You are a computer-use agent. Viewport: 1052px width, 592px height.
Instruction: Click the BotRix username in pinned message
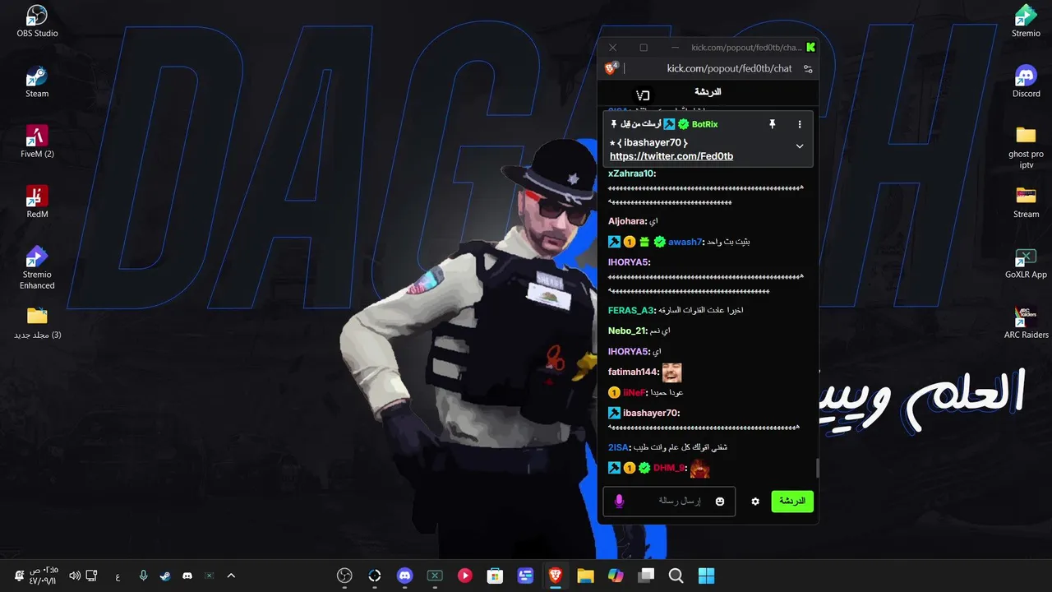pyautogui.click(x=704, y=124)
